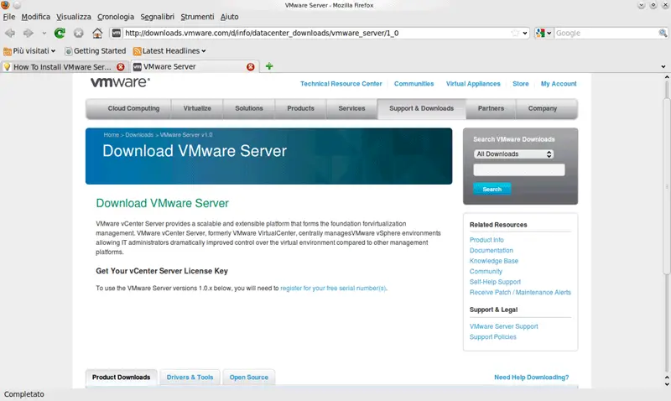Open the Più visitati bookmarks folder

coord(29,51)
